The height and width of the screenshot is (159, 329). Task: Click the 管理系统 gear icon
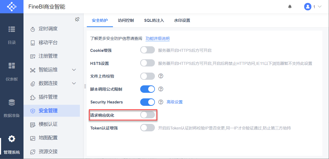[x=12, y=139]
